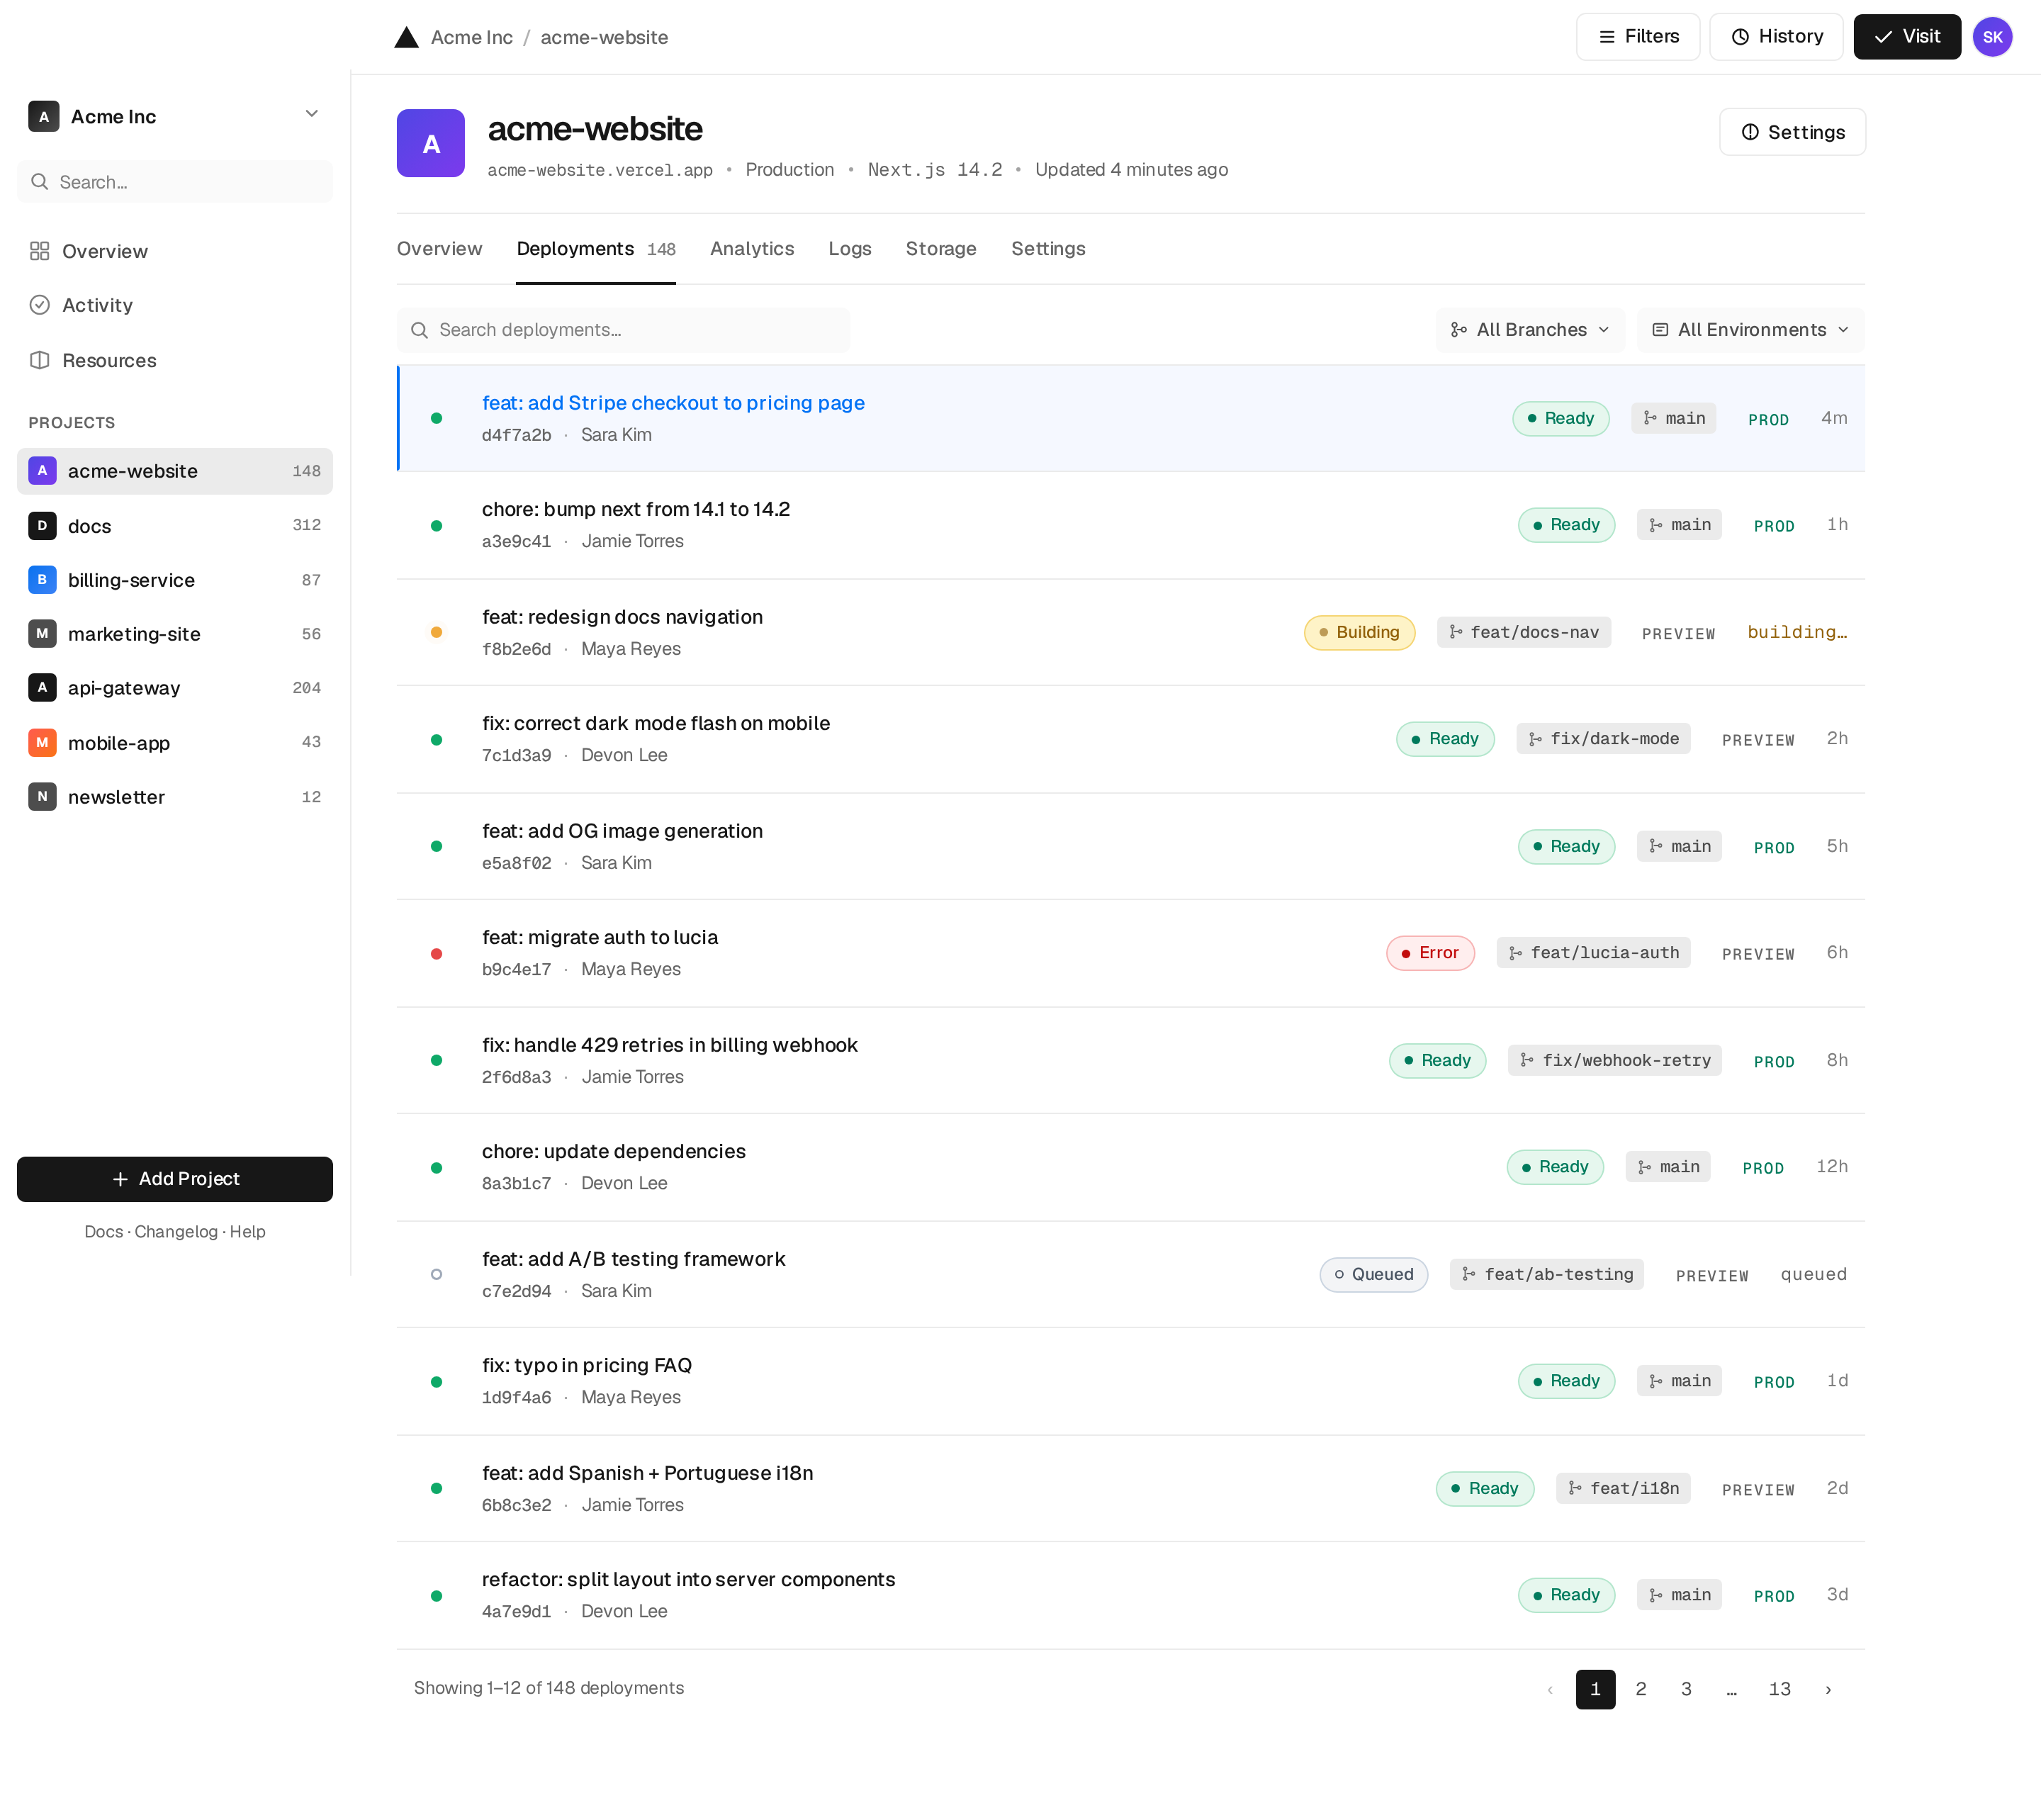This screenshot has width=2041, height=1820.
Task: Open the Help footer link
Action: click(x=248, y=1232)
